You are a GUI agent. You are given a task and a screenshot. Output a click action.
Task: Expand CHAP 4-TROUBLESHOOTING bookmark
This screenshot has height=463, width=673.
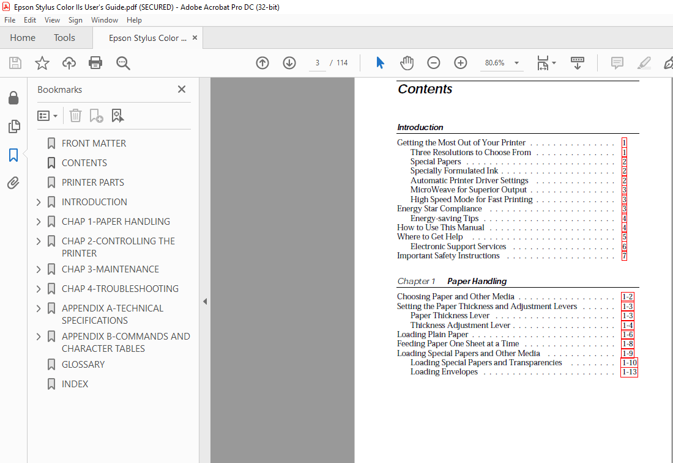point(39,289)
